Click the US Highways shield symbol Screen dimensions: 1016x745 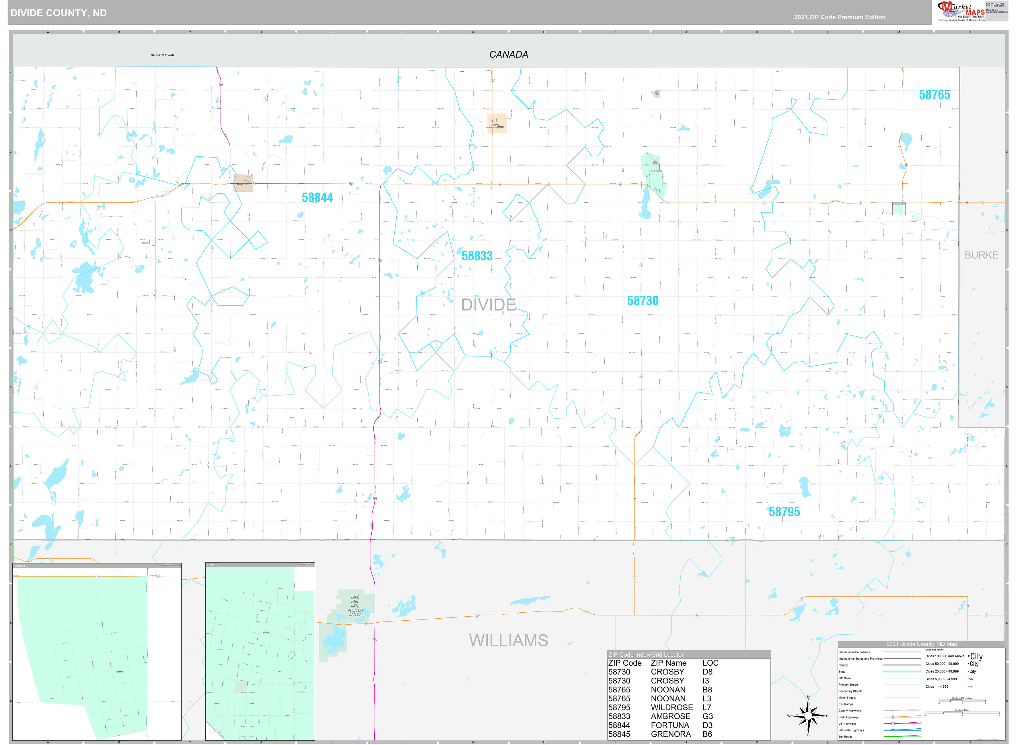[x=893, y=724]
